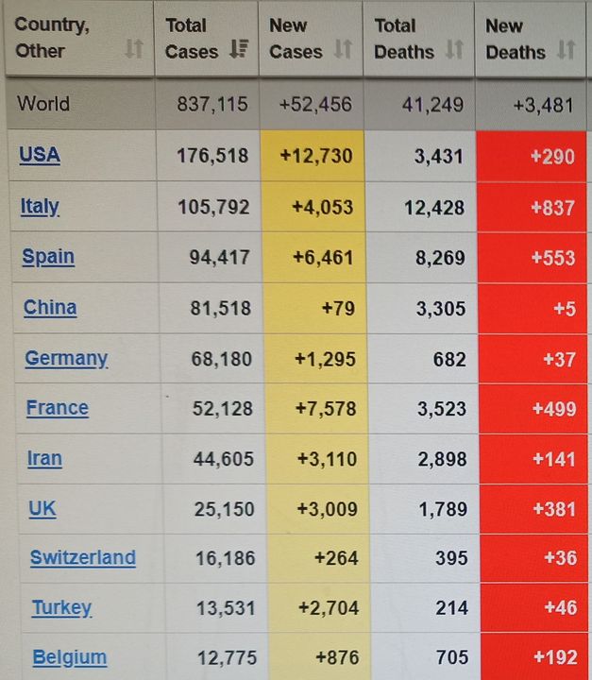This screenshot has height=680, width=592.
Task: Visit the France country link
Action: point(58,408)
